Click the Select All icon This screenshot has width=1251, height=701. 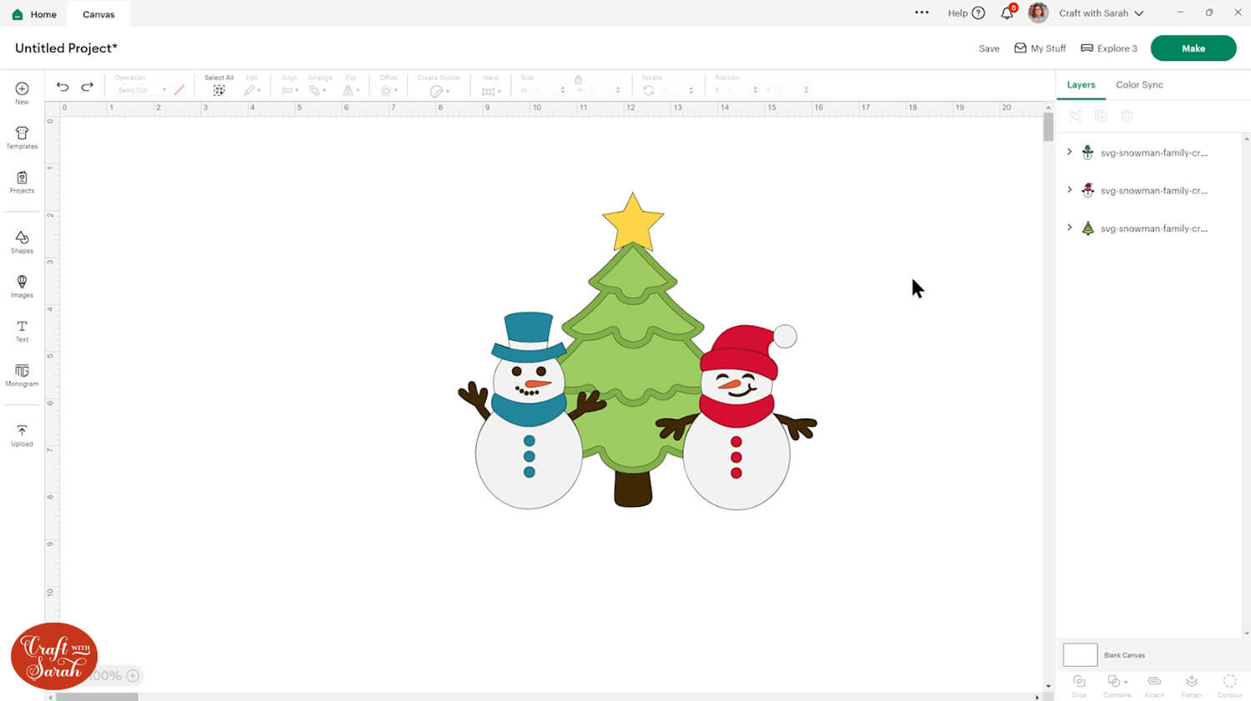click(219, 90)
